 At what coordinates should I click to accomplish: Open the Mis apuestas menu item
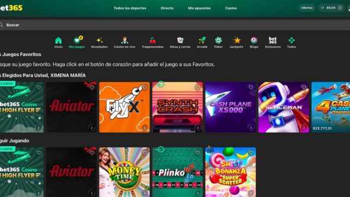point(199,8)
